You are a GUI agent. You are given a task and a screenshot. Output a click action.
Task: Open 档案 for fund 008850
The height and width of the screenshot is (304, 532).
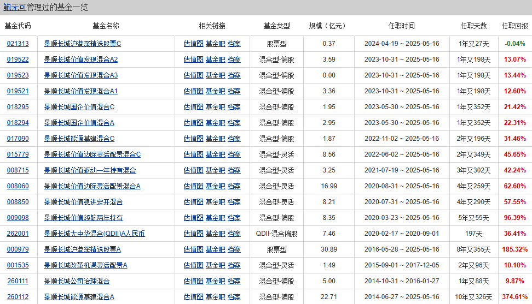pyautogui.click(x=234, y=202)
